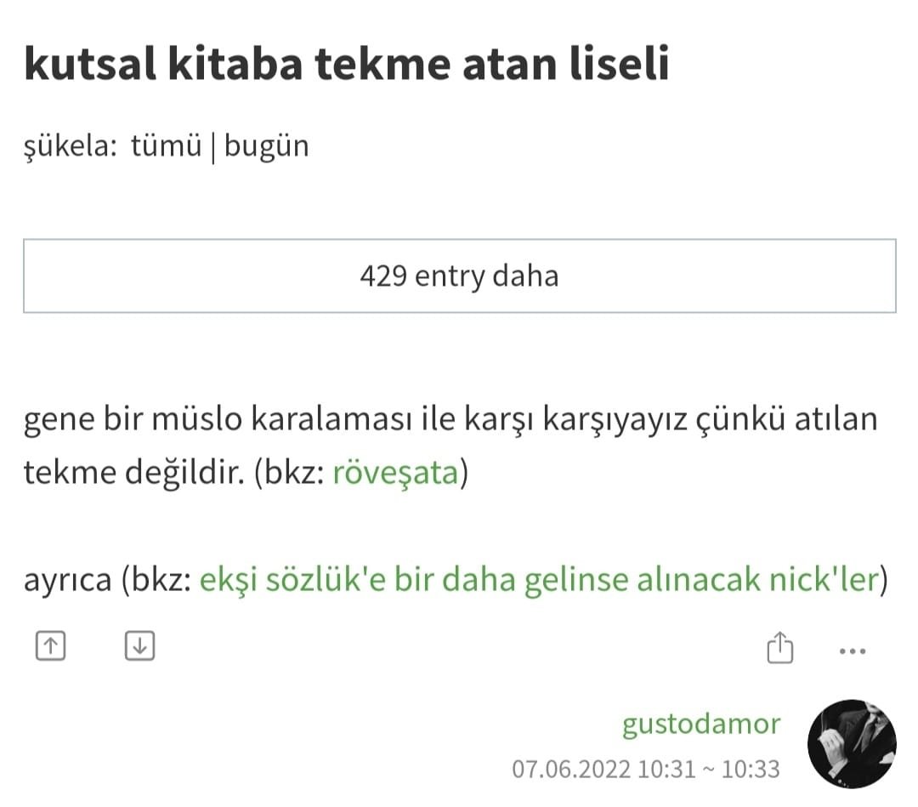Screen dimensions: 918x807
Task: Click the "şükela" label
Action: pos(70,146)
